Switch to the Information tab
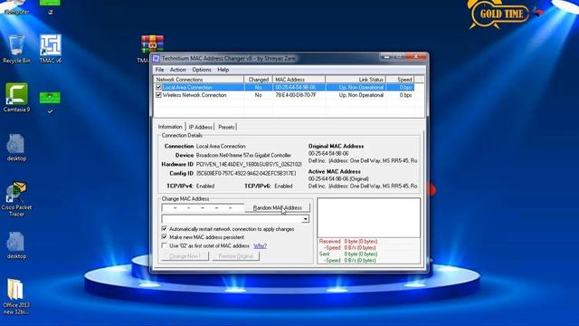 pyautogui.click(x=170, y=127)
